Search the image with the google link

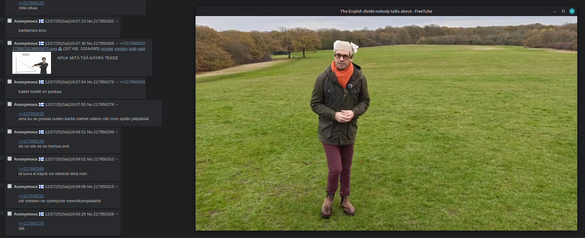[107, 49]
